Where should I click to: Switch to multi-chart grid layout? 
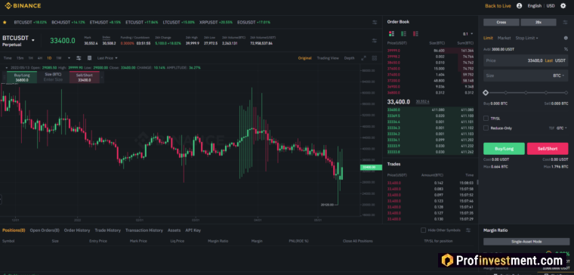tap(374, 58)
